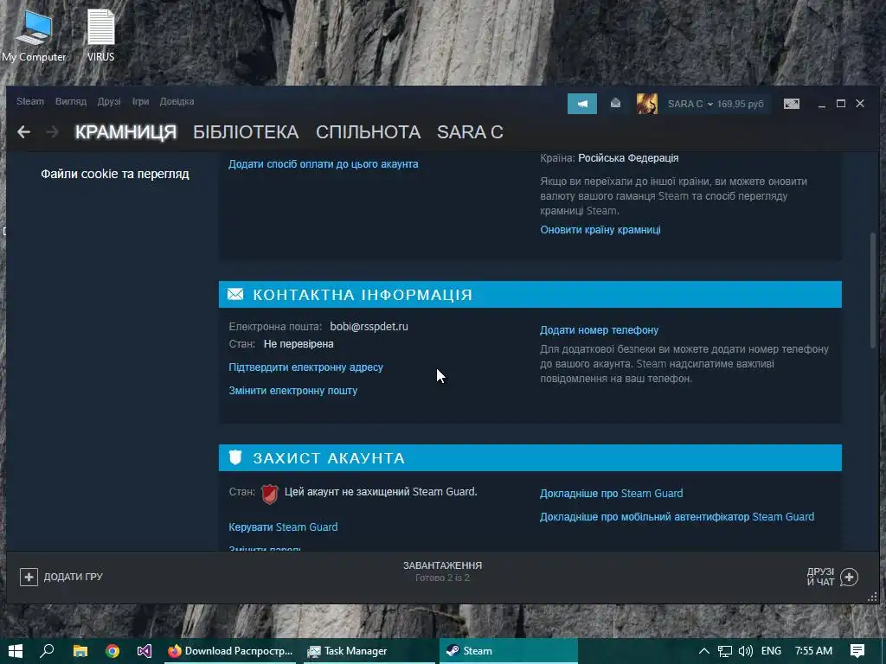Click the forward navigation arrow
Viewport: 886px width, 664px height.
(x=52, y=132)
